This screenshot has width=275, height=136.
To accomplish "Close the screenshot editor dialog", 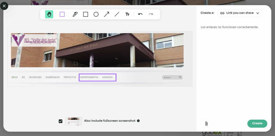I will click(x=4, y=6).
